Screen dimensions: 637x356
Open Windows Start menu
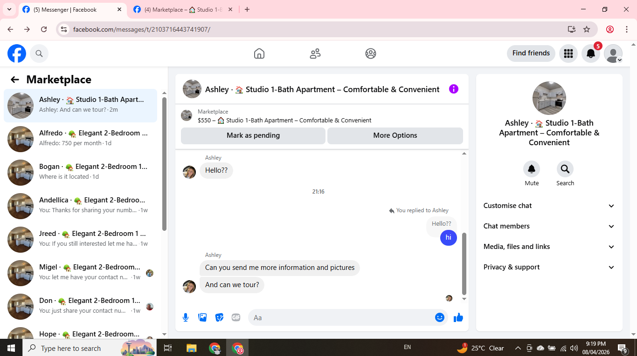[11, 348]
